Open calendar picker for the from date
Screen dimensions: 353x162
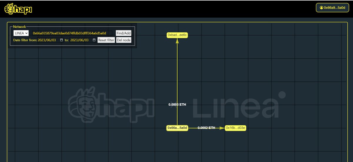click(x=61, y=40)
